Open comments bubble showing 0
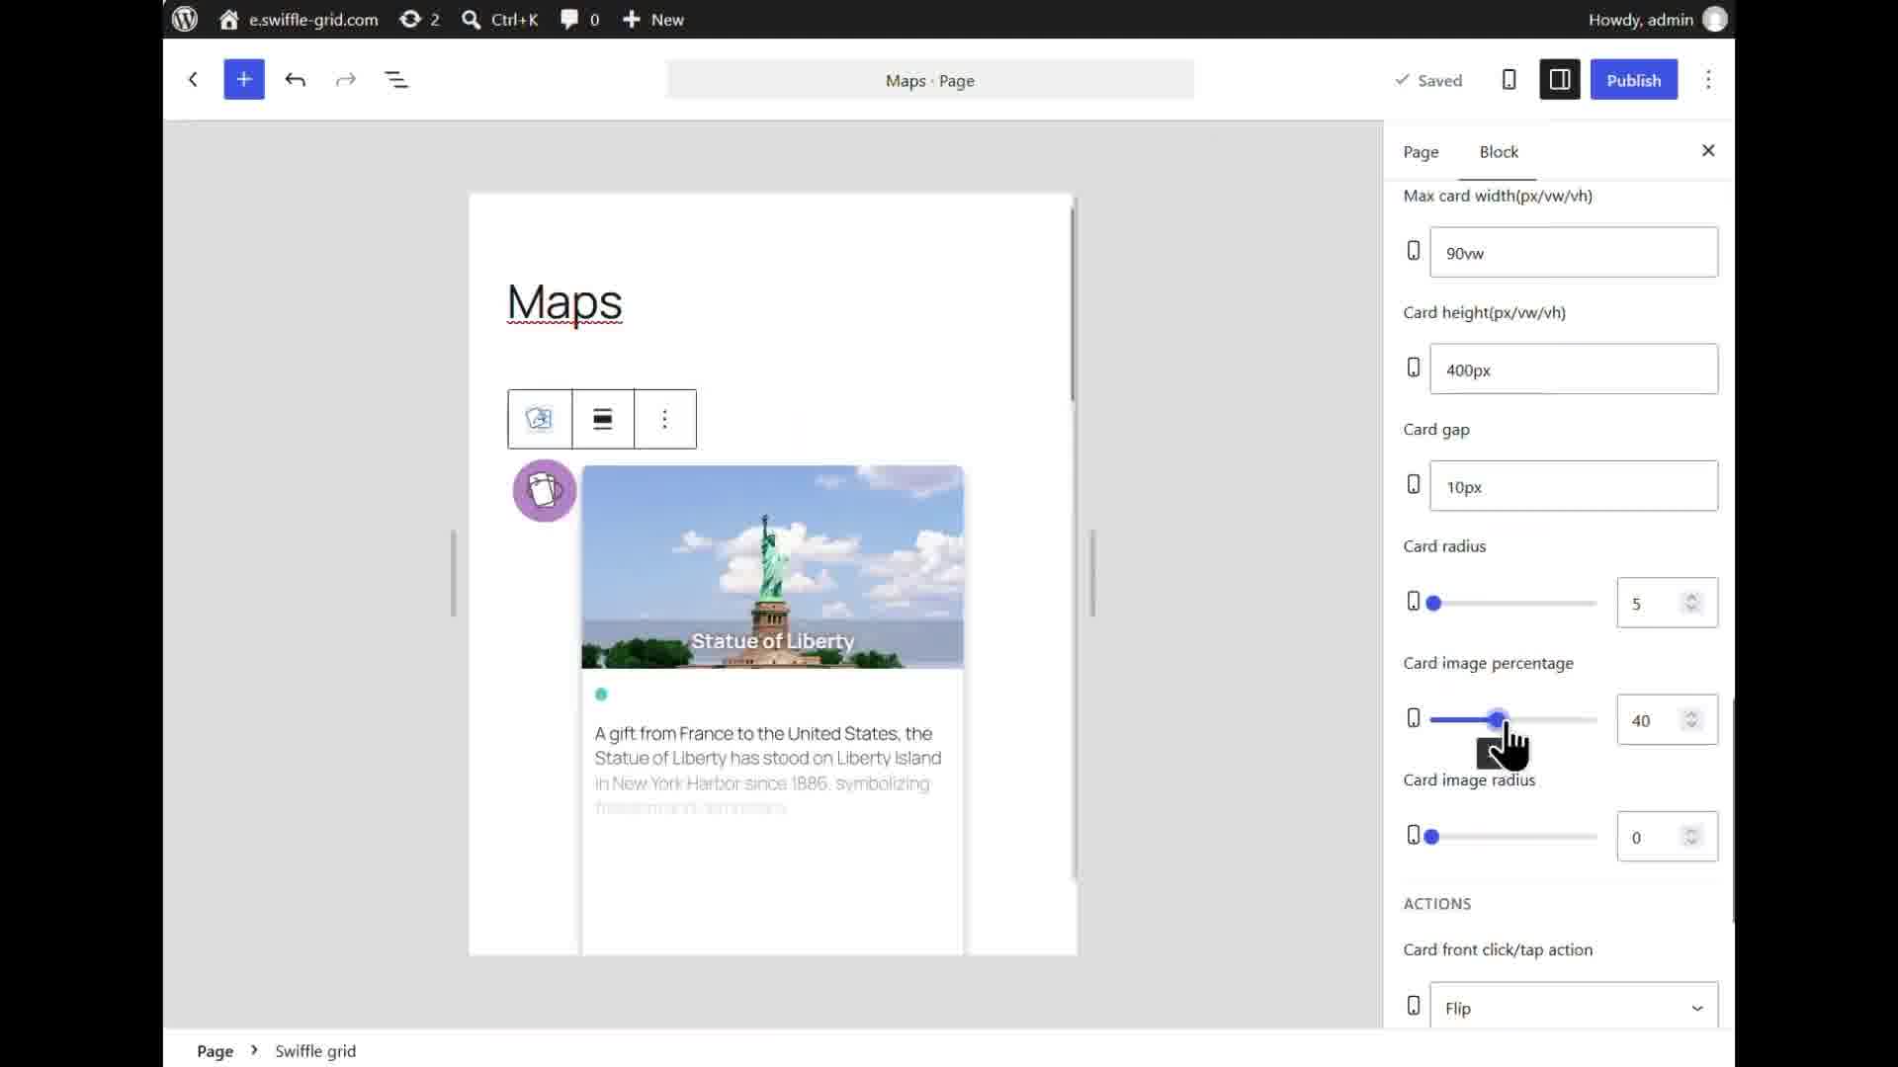 pos(580,19)
